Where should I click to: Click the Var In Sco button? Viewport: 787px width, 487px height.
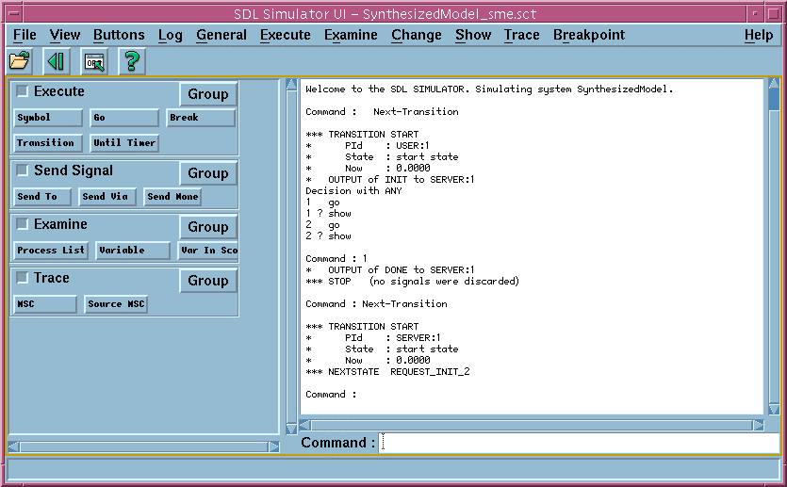click(207, 251)
